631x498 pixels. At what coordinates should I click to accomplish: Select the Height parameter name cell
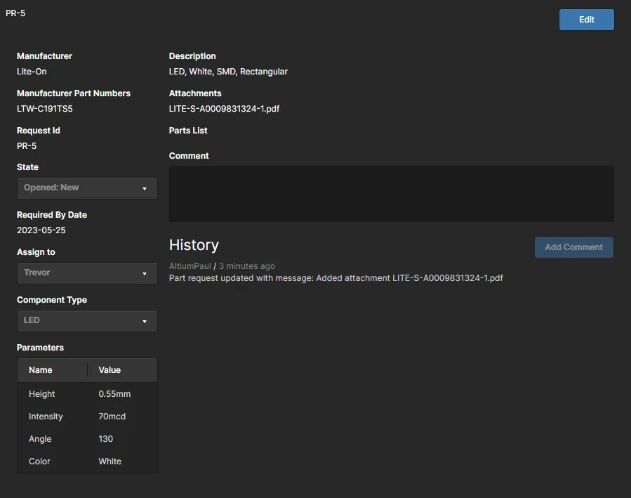(42, 394)
